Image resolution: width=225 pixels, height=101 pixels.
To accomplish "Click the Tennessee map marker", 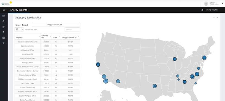I will point(178,76).
